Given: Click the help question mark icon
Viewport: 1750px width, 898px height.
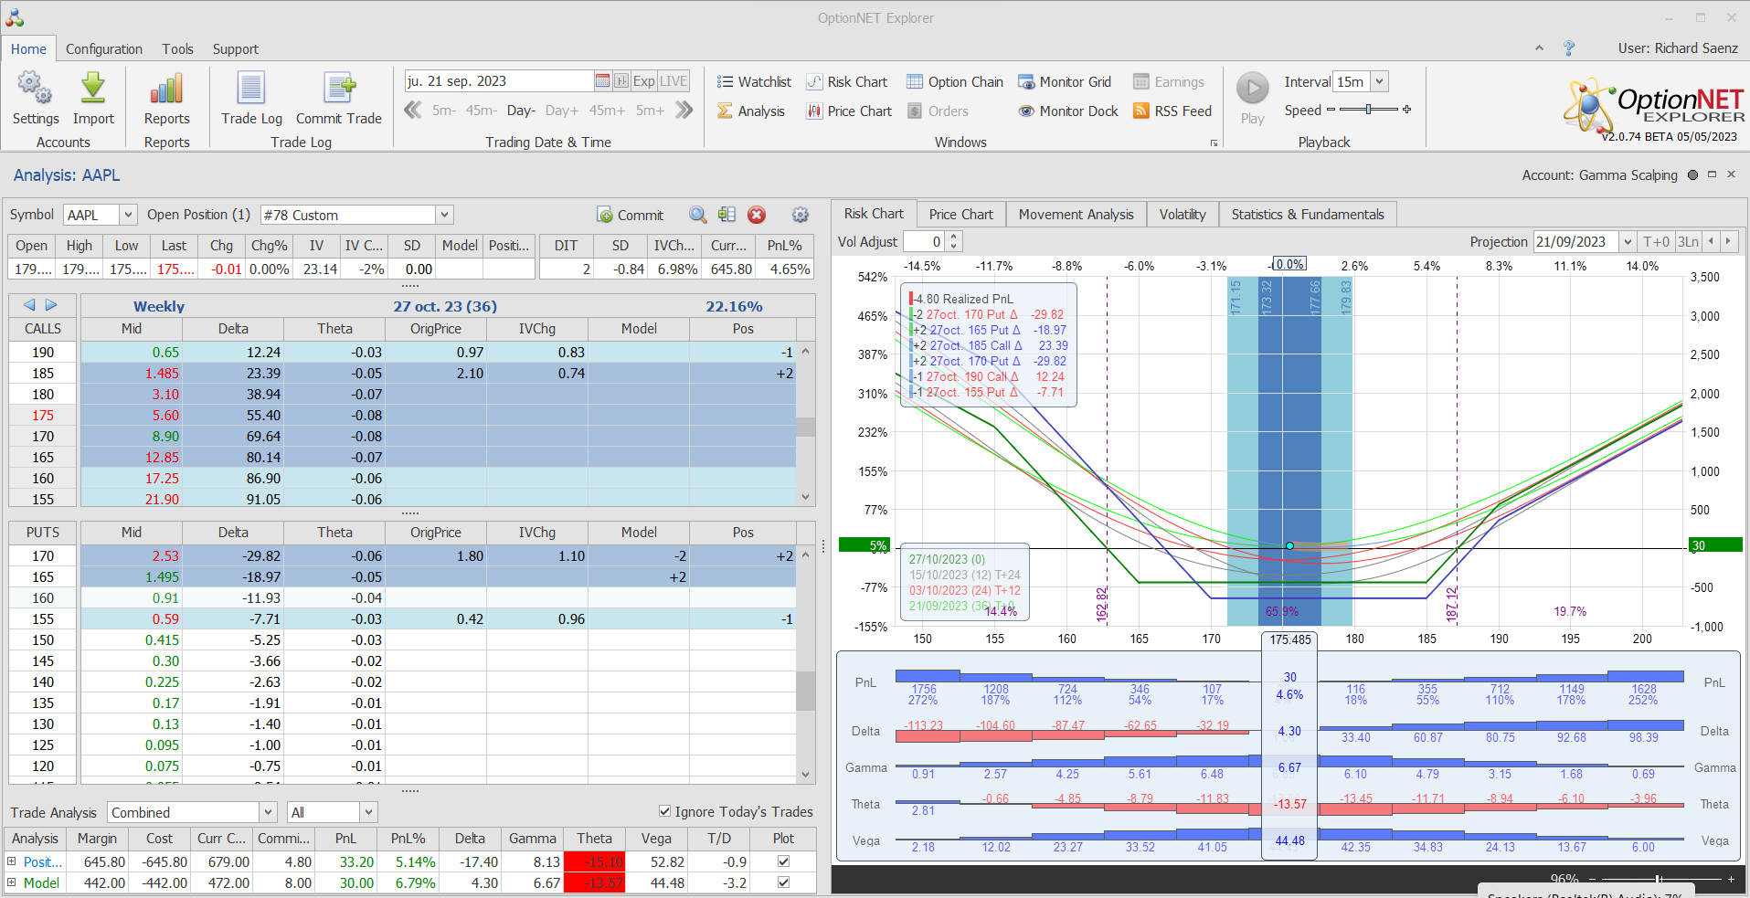Looking at the screenshot, I should click(1569, 48).
